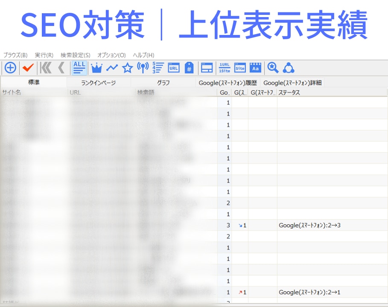Sort by the URL column header

tap(102, 93)
